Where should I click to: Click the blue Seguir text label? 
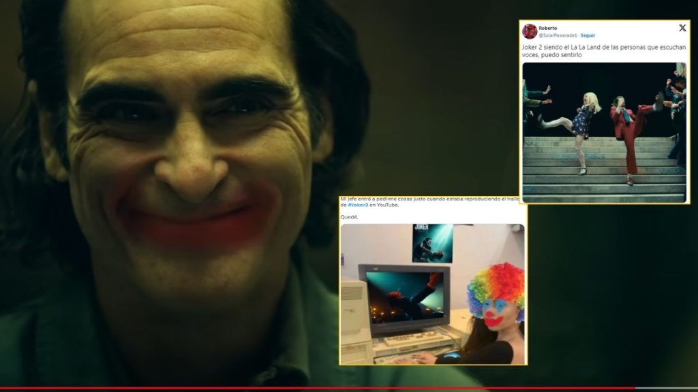coord(588,35)
